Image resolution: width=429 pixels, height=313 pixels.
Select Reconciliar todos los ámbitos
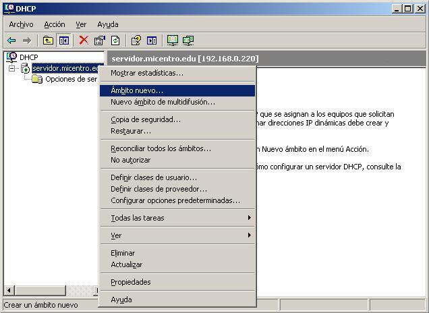click(161, 148)
